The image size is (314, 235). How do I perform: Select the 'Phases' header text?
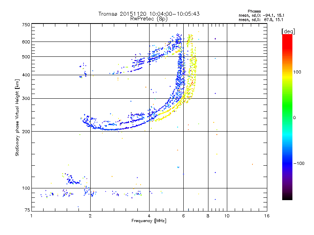254,11
